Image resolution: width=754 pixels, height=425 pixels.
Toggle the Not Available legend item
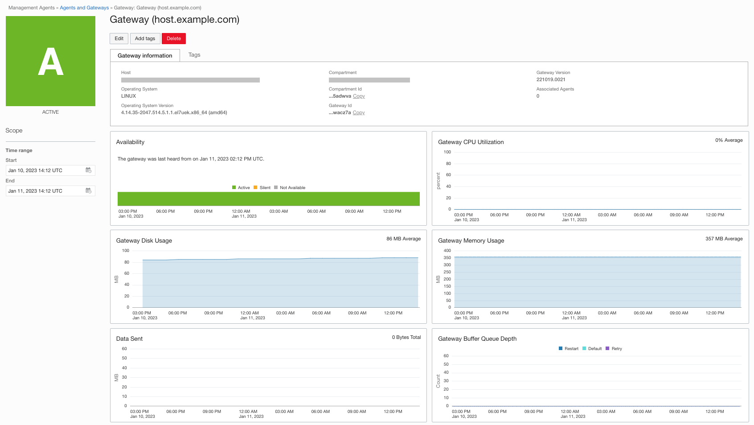coord(290,188)
